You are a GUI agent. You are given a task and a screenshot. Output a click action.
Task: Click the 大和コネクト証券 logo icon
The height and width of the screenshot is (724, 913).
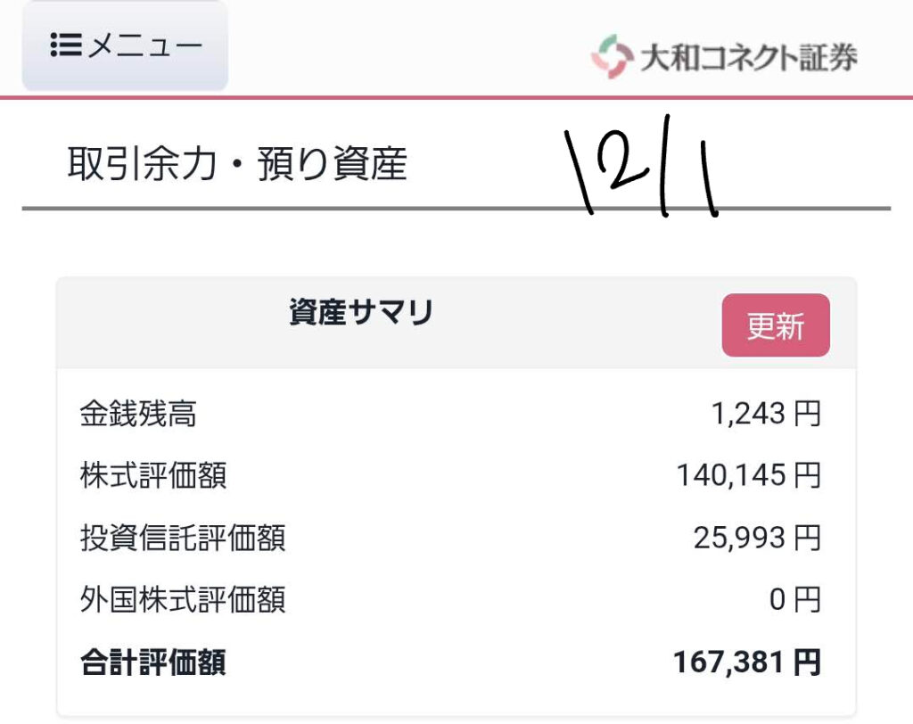[611, 56]
